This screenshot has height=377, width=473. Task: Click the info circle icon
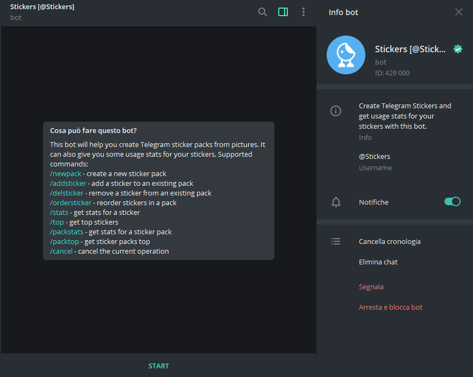coord(336,111)
